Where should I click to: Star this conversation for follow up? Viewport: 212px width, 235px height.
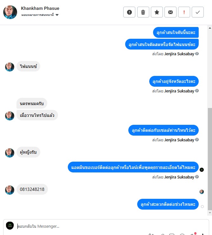click(x=157, y=12)
